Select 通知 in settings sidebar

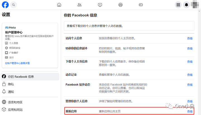coord(30,91)
